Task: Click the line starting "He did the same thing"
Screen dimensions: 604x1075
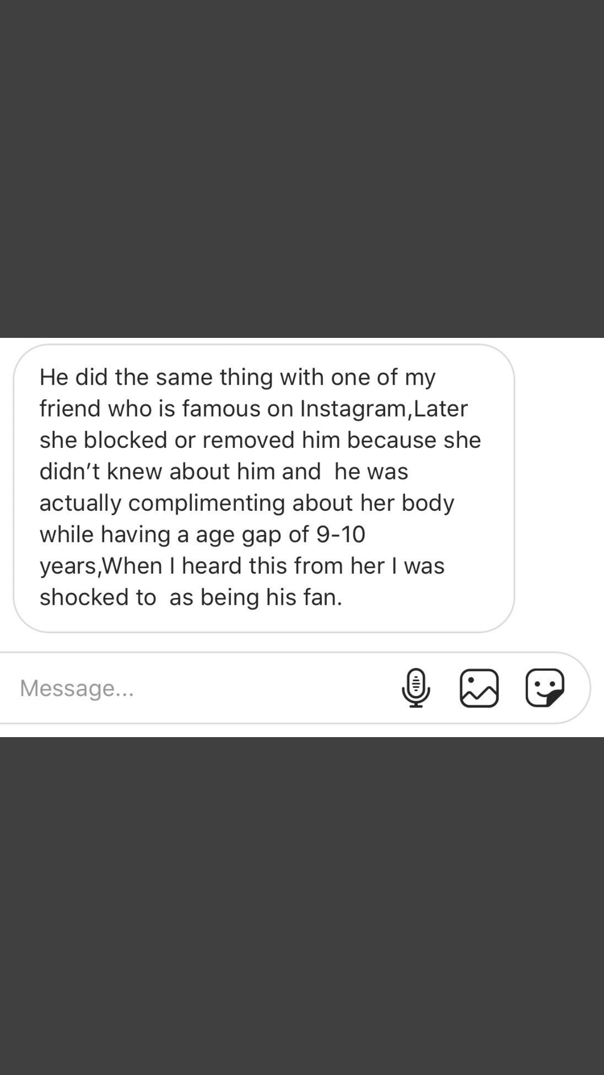Action: 237,378
